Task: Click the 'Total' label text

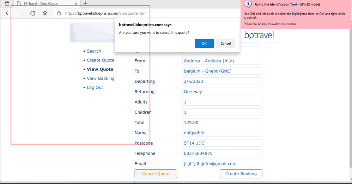Action: (x=139, y=123)
